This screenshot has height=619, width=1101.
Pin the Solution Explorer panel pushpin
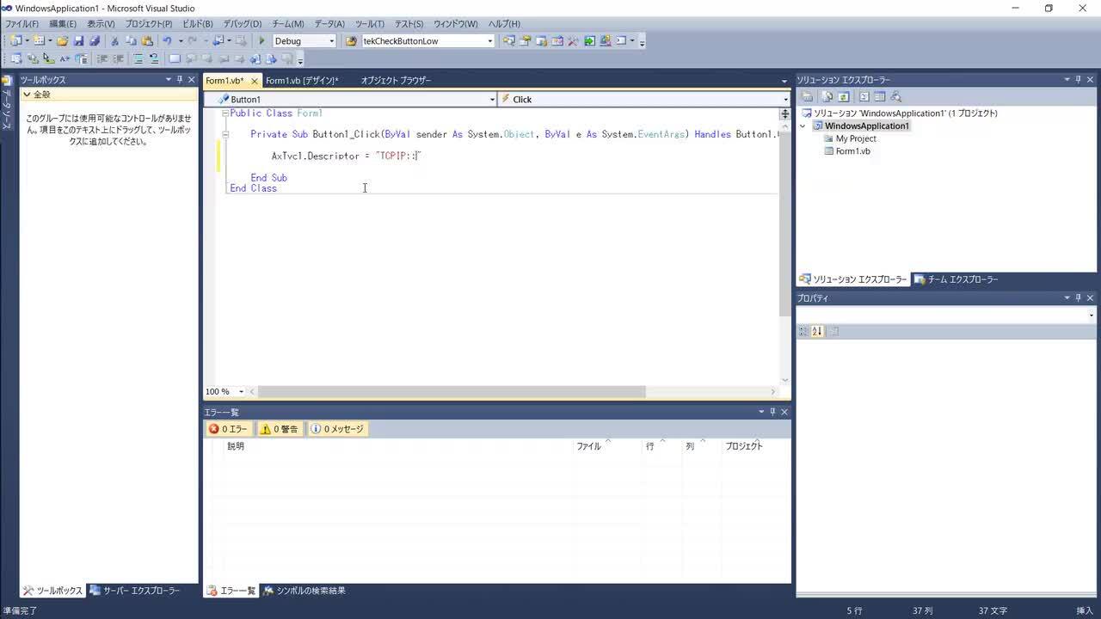point(1079,80)
